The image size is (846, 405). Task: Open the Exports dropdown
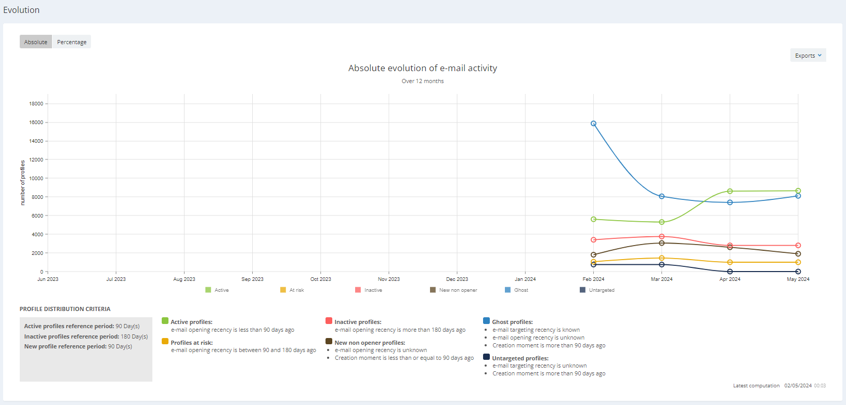[808, 56]
